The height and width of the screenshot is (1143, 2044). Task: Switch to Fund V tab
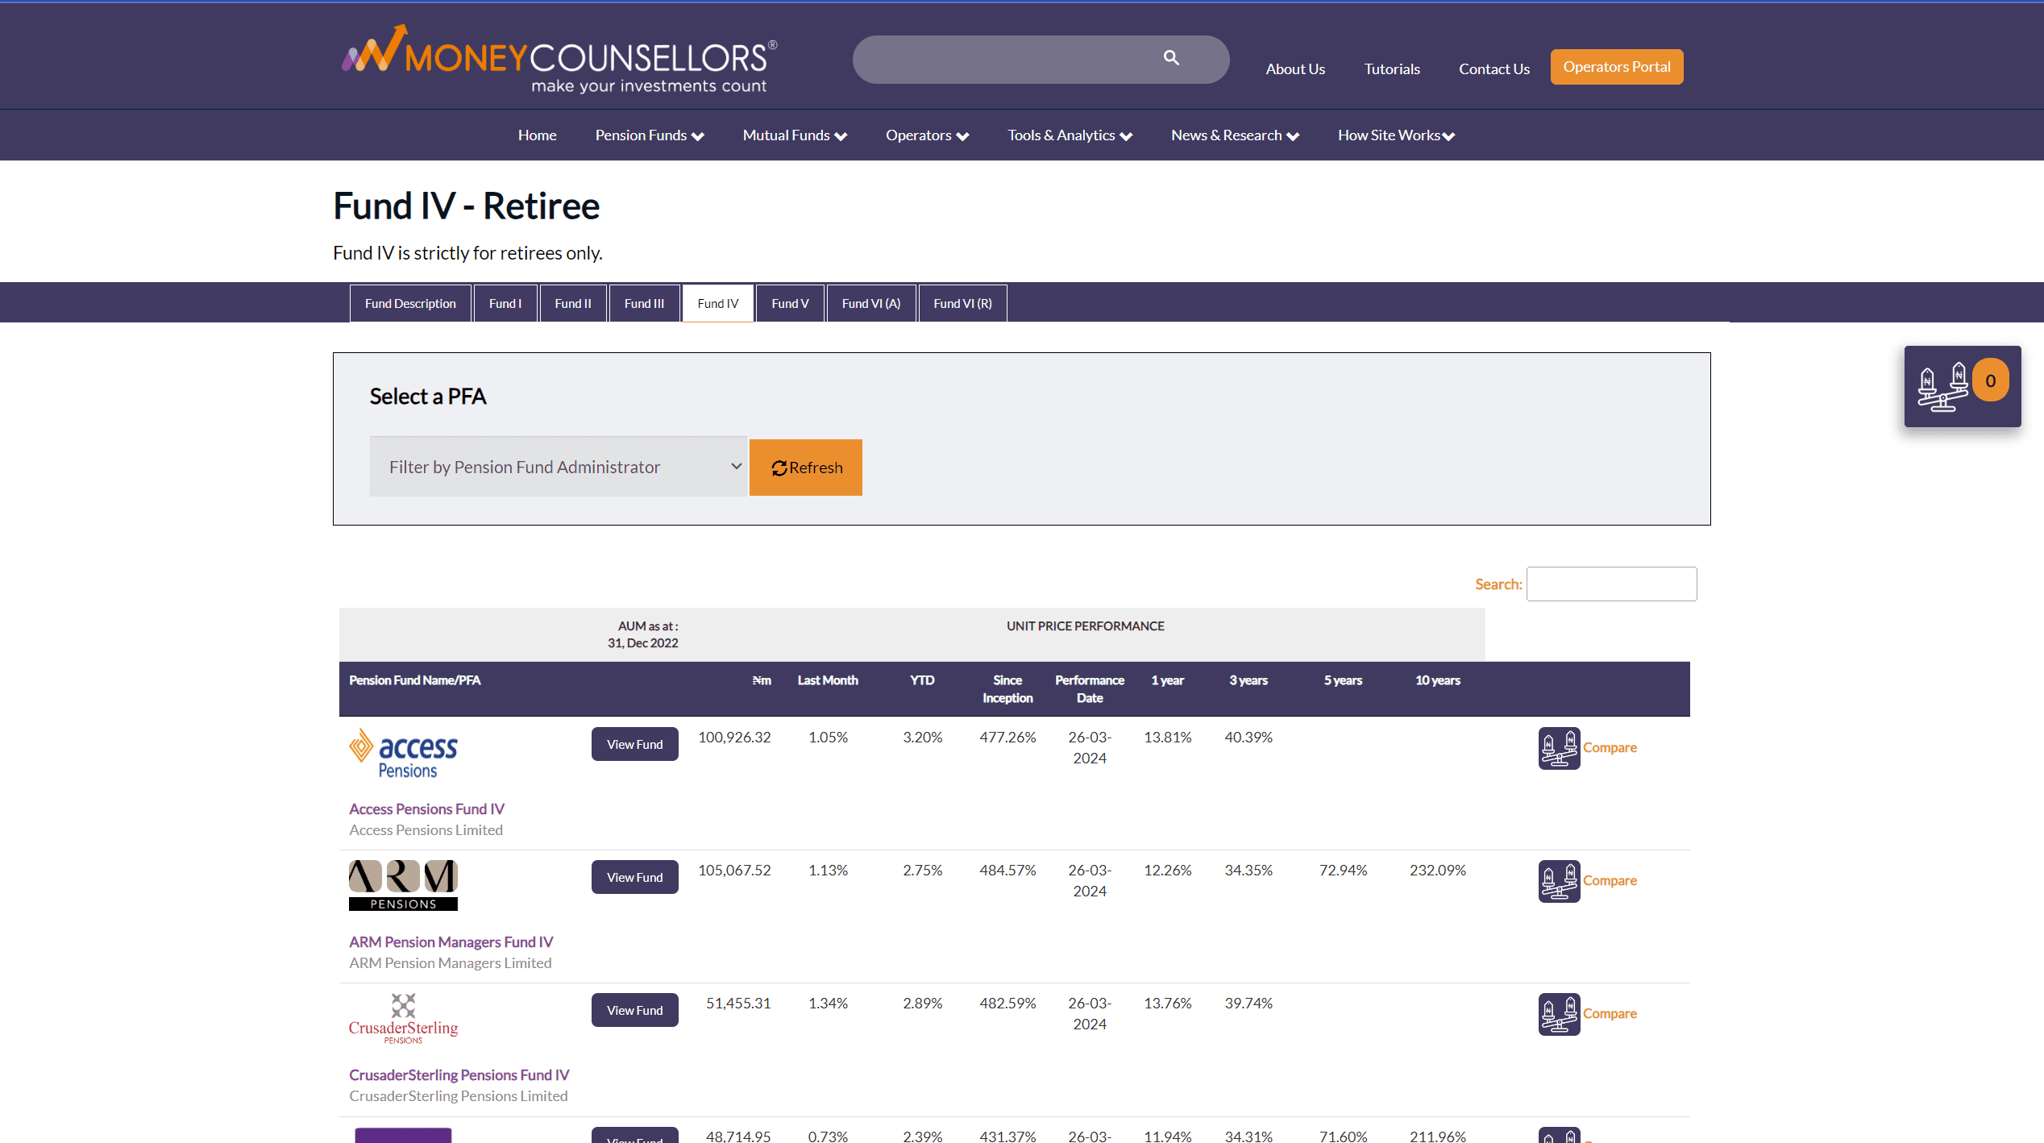coord(790,303)
